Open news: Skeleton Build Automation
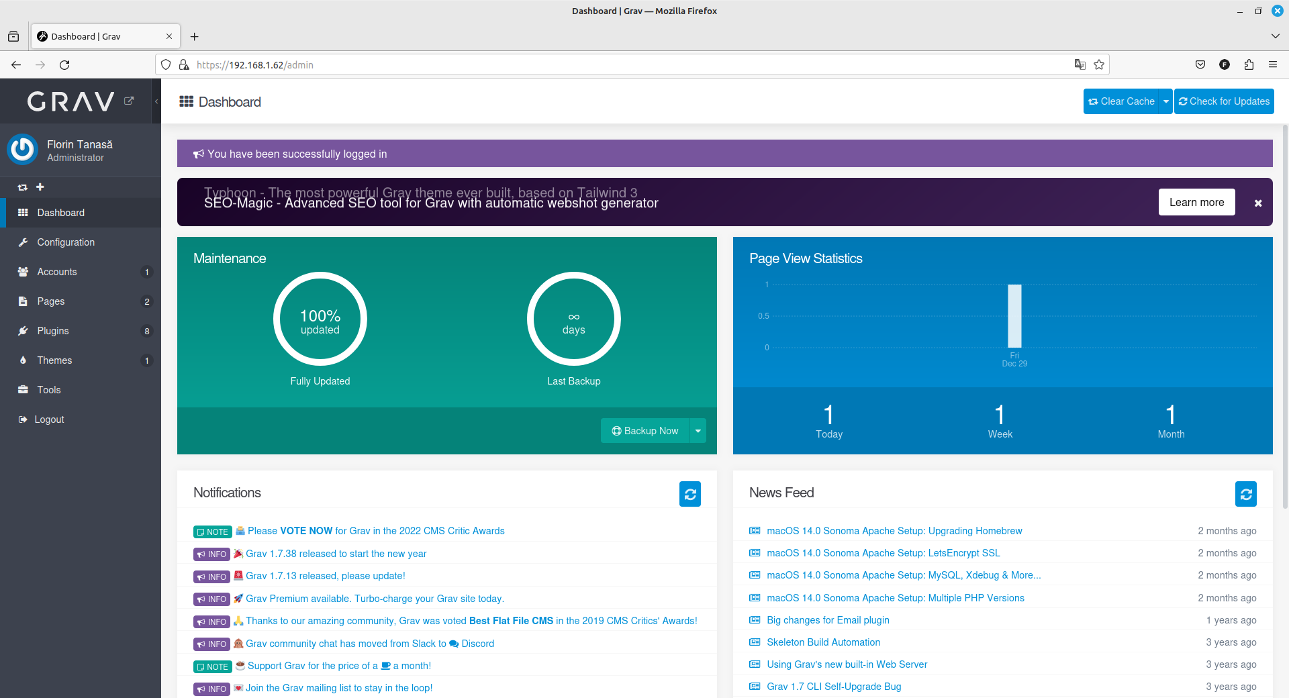The width and height of the screenshot is (1289, 698). tap(823, 642)
